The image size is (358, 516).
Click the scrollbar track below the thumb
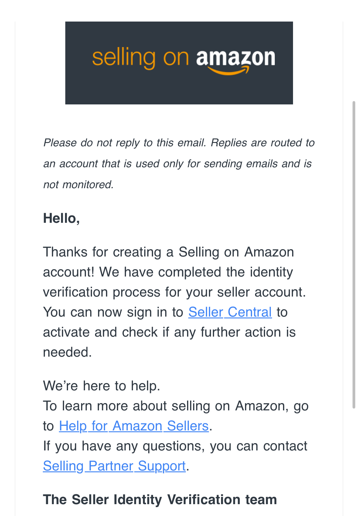354,461
